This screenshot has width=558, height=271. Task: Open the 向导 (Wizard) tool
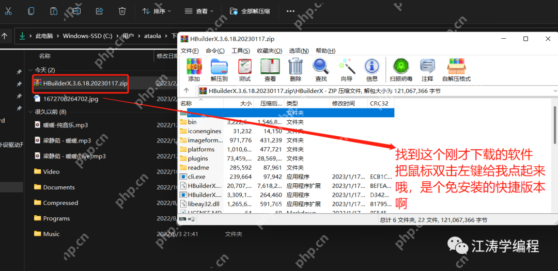pyautogui.click(x=346, y=69)
